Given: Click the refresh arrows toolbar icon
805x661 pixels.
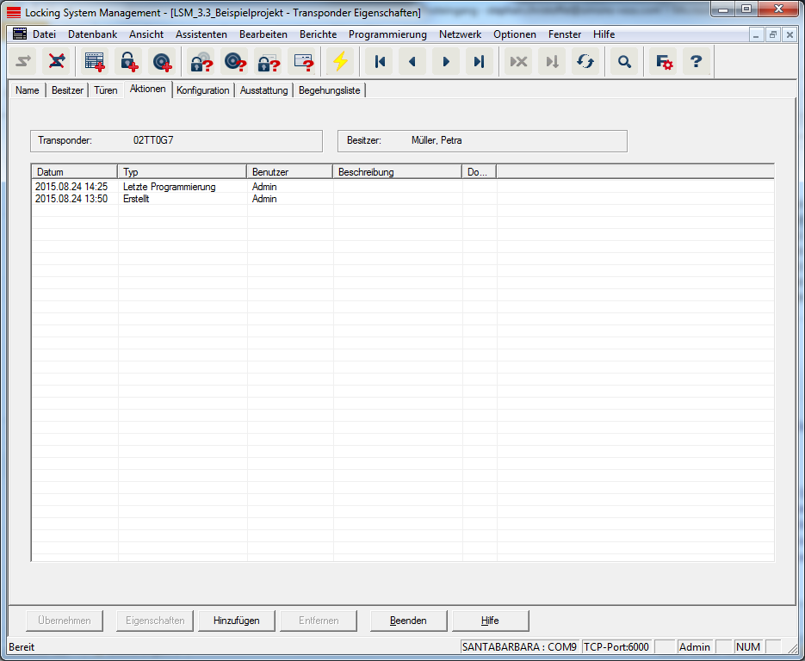Looking at the screenshot, I should [585, 62].
